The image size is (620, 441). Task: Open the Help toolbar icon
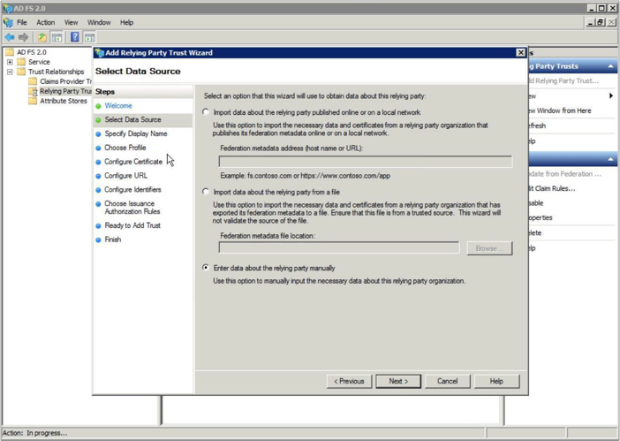pyautogui.click(x=75, y=38)
